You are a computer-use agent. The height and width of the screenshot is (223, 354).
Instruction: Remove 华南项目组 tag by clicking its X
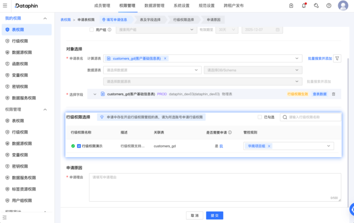pyautogui.click(x=269, y=146)
